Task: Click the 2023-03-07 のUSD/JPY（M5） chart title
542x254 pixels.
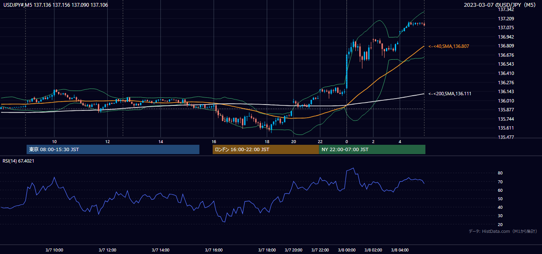Action: (x=501, y=5)
